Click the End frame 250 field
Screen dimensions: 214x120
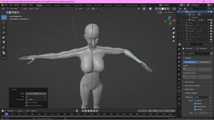pos(170,111)
